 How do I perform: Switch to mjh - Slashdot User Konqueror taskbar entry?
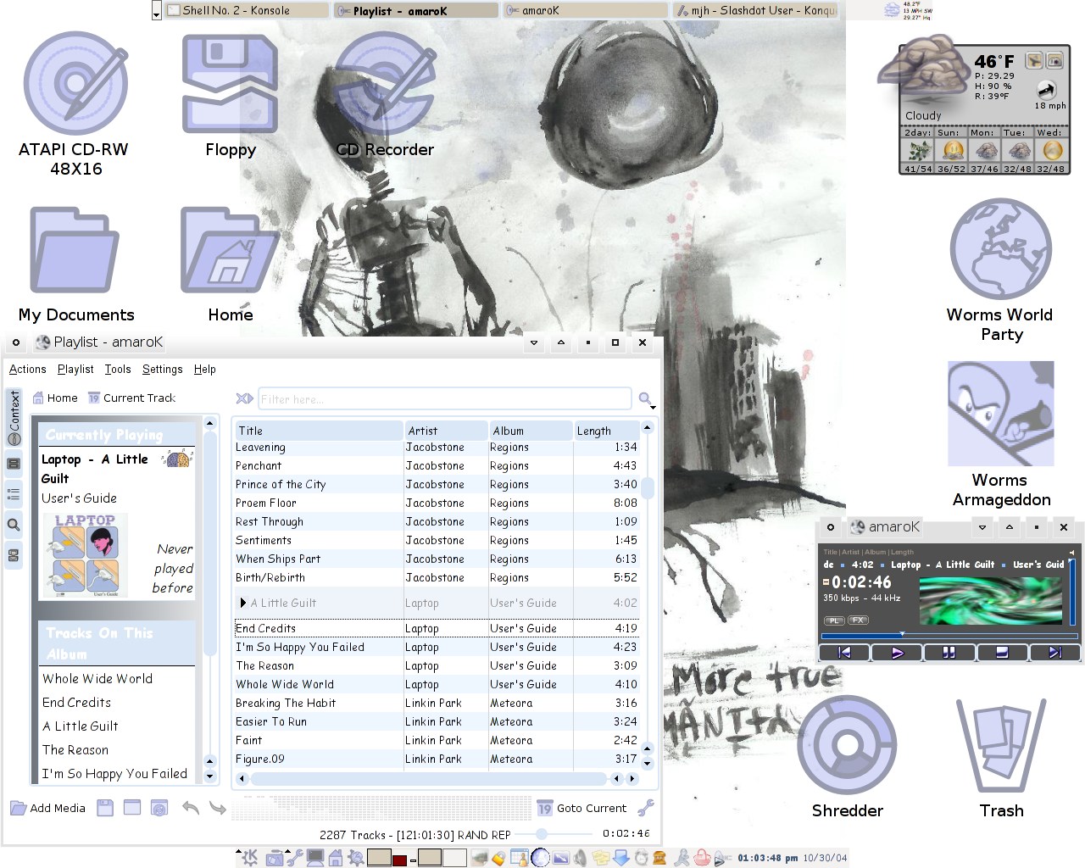pyautogui.click(x=755, y=10)
